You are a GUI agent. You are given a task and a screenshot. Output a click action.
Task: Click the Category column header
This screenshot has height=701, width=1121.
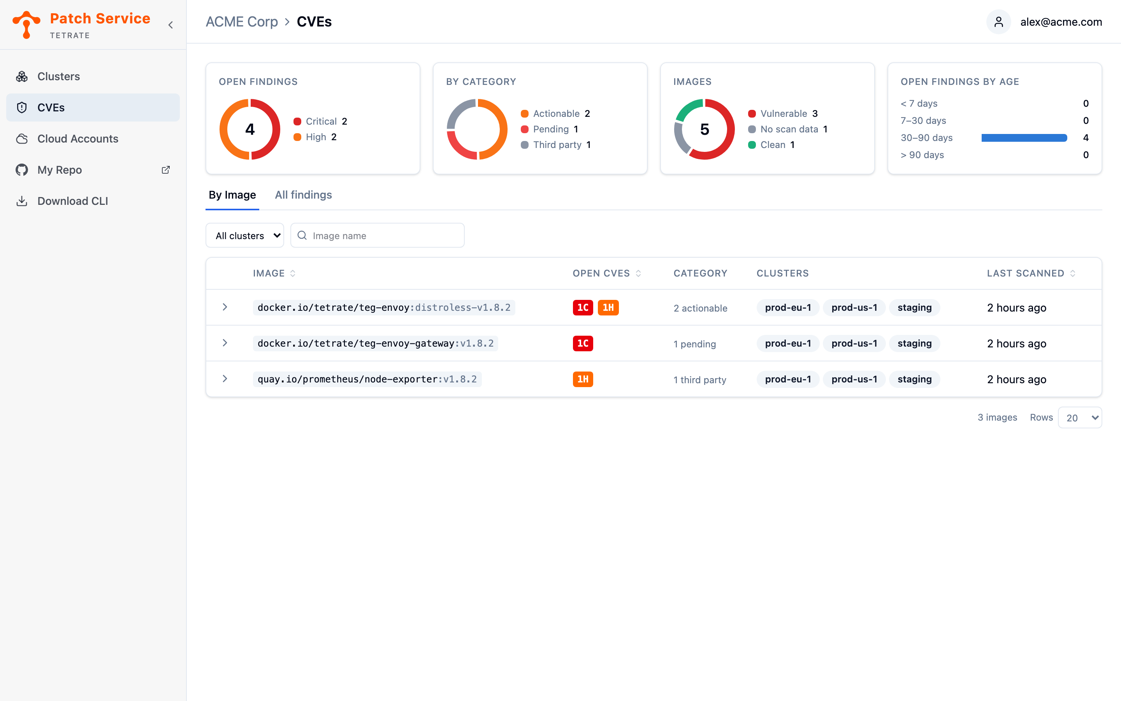700,273
